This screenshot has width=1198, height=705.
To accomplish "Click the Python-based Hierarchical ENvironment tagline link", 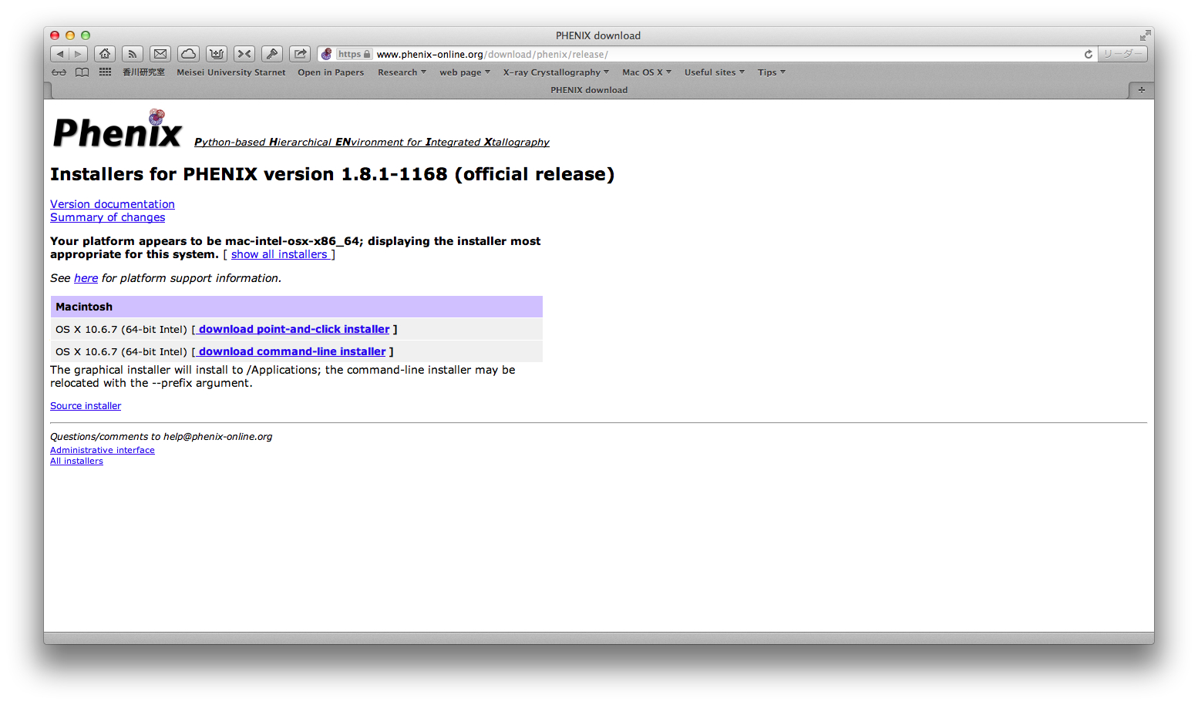I will click(x=372, y=142).
